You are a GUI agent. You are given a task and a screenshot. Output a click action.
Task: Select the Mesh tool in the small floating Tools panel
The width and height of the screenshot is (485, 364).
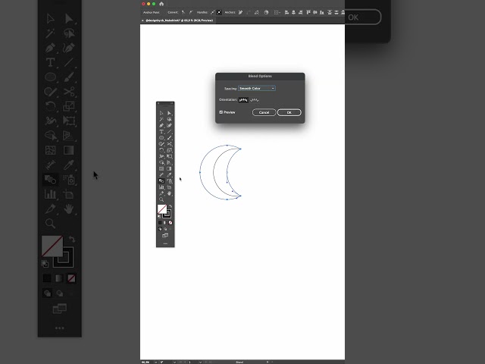[x=161, y=168]
